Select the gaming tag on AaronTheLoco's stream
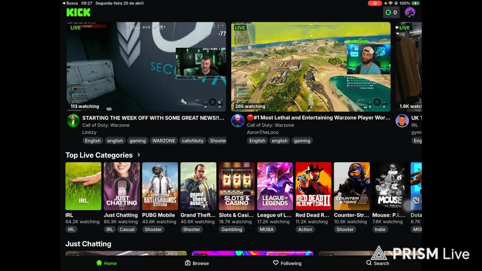This screenshot has width=482, height=271. click(302, 141)
